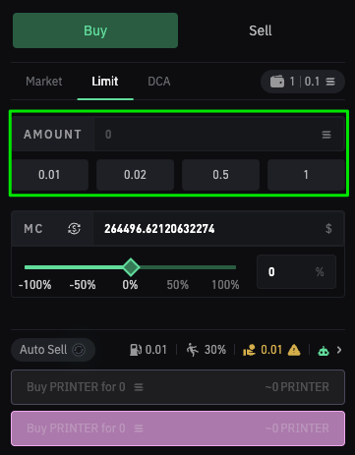Click the dollar sign icon in the MC field

point(328,228)
